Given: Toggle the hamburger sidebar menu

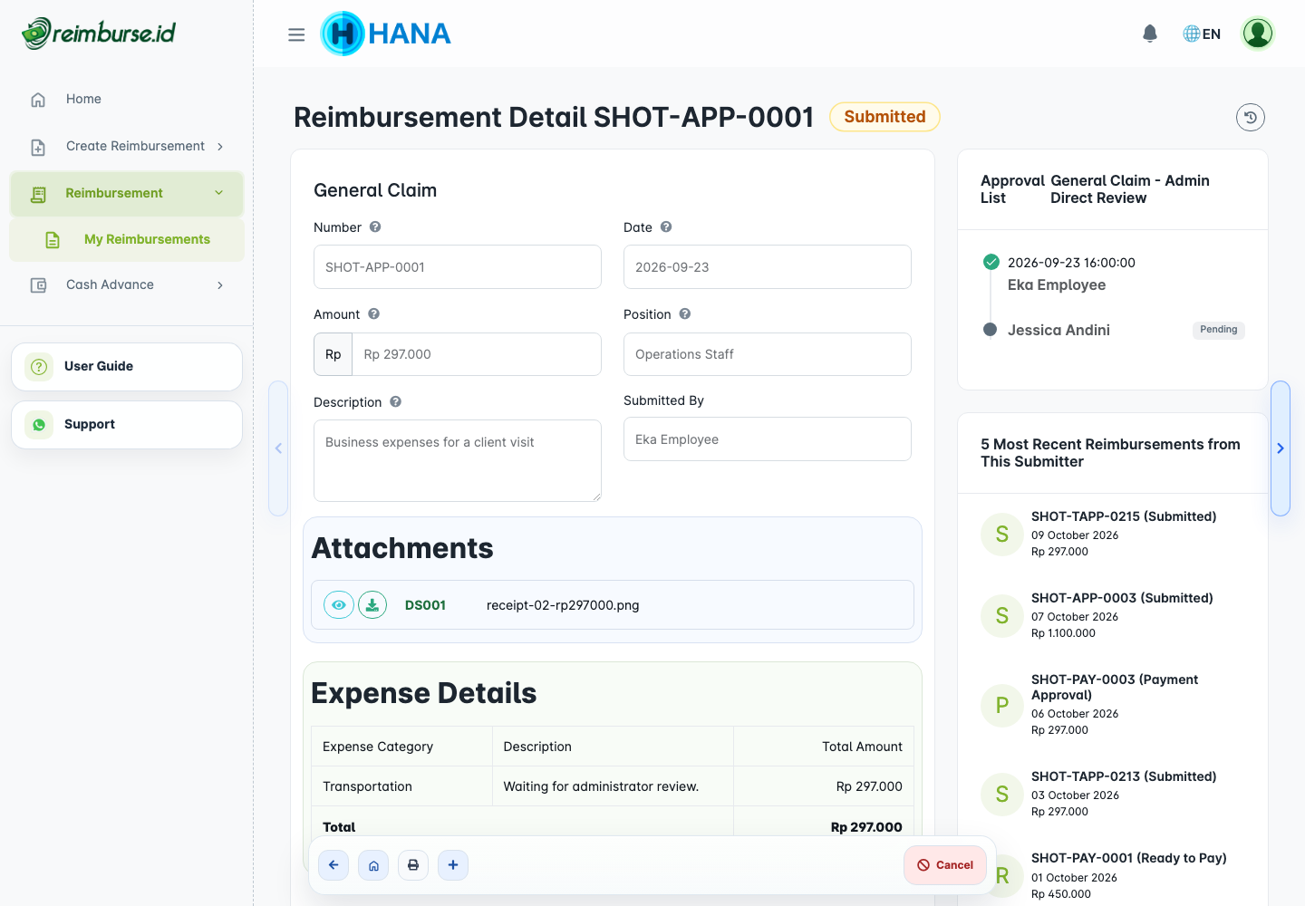Looking at the screenshot, I should (296, 34).
